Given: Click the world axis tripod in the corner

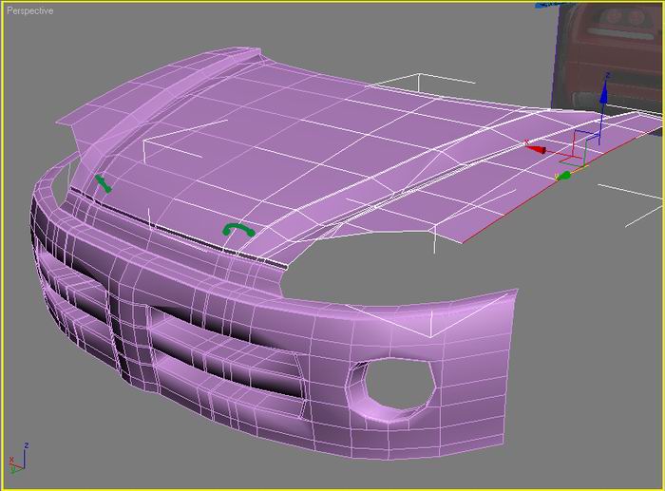Looking at the screenshot, I should click(16, 460).
